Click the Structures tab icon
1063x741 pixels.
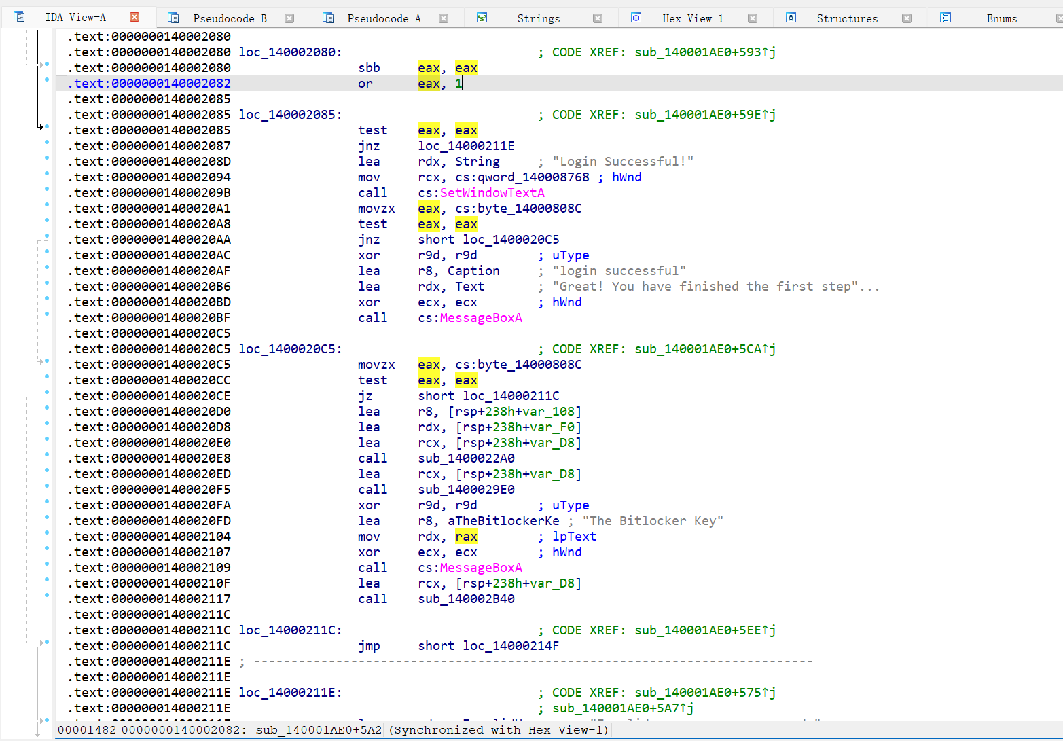(x=791, y=18)
